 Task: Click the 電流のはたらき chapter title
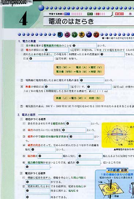(71, 21)
